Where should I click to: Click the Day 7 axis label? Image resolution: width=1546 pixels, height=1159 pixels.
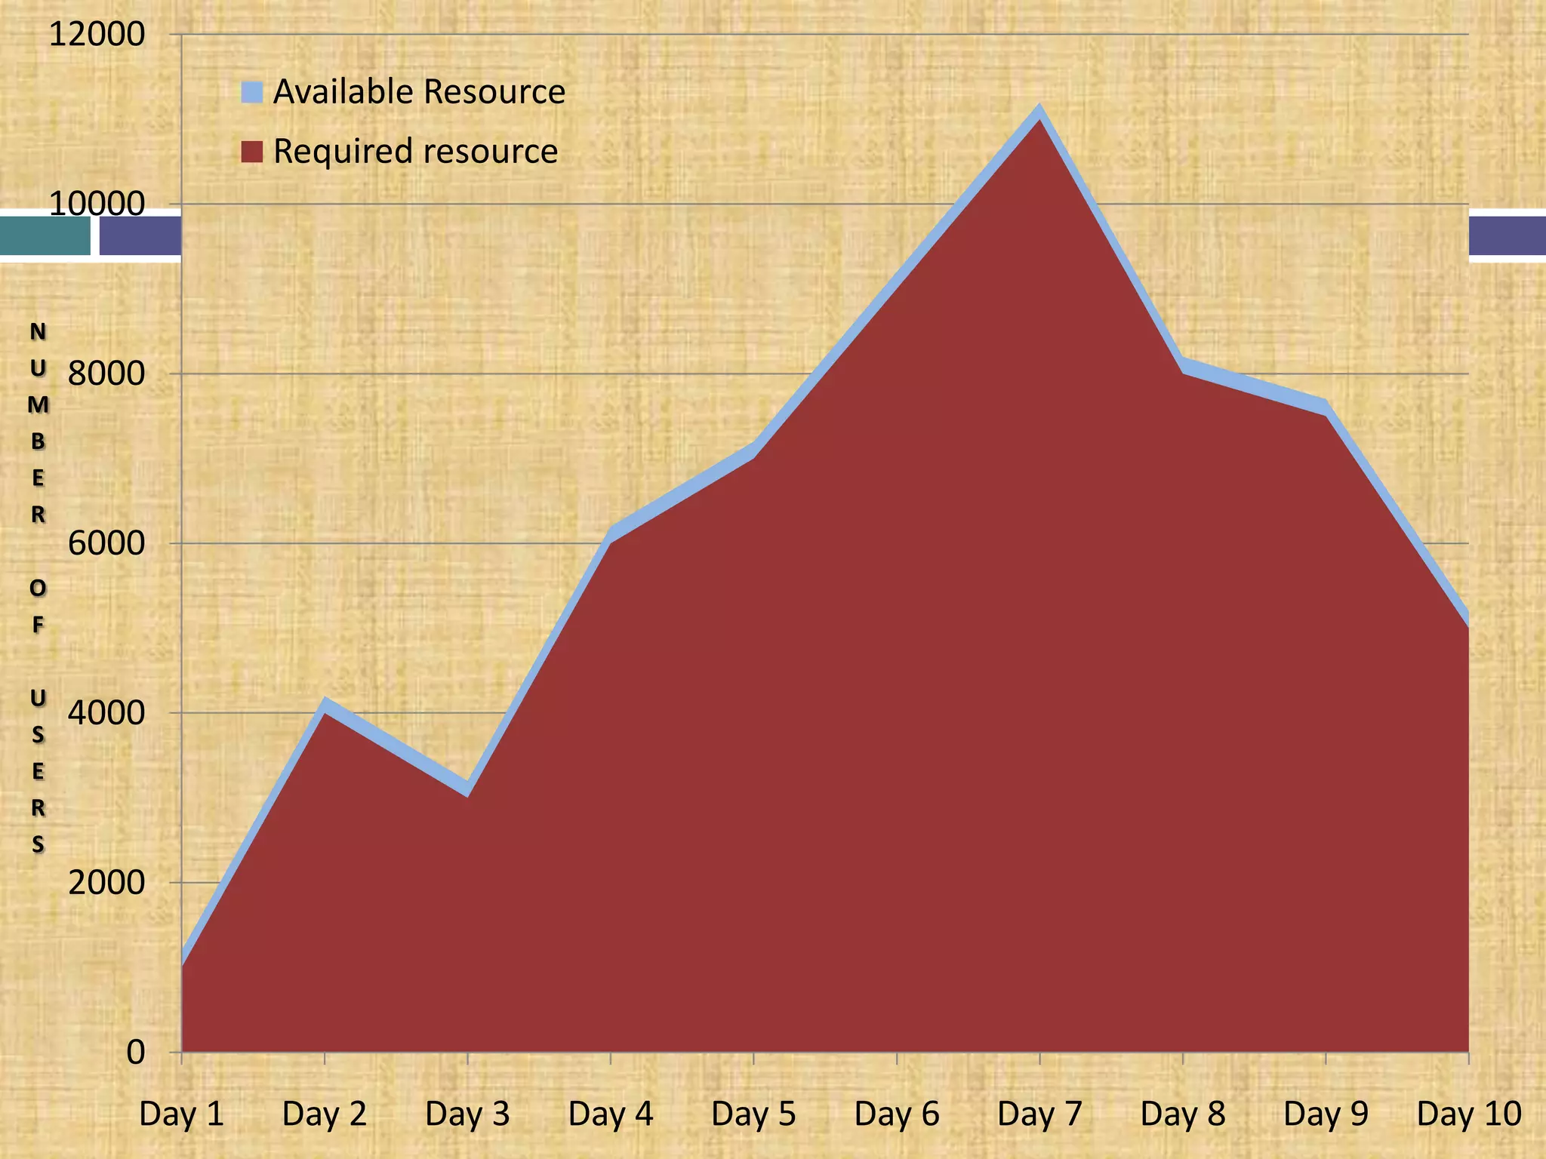pos(1039,1114)
